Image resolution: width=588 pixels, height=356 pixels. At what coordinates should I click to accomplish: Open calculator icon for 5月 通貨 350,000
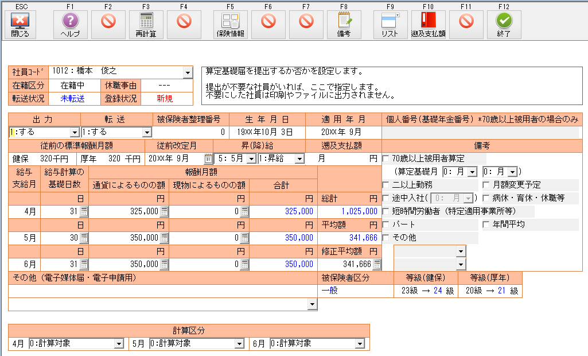[x=164, y=238]
